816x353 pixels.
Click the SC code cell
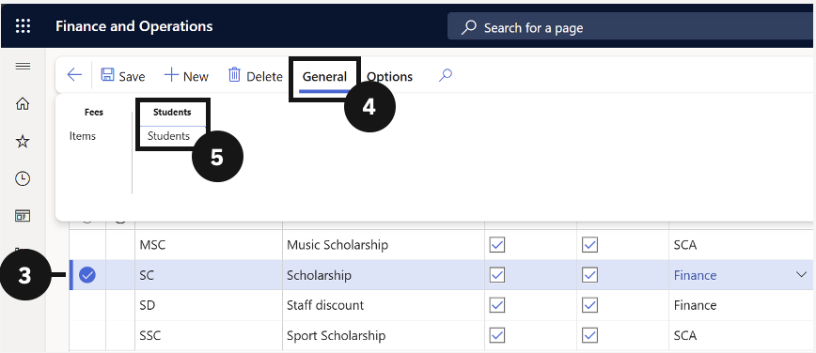[x=209, y=275]
